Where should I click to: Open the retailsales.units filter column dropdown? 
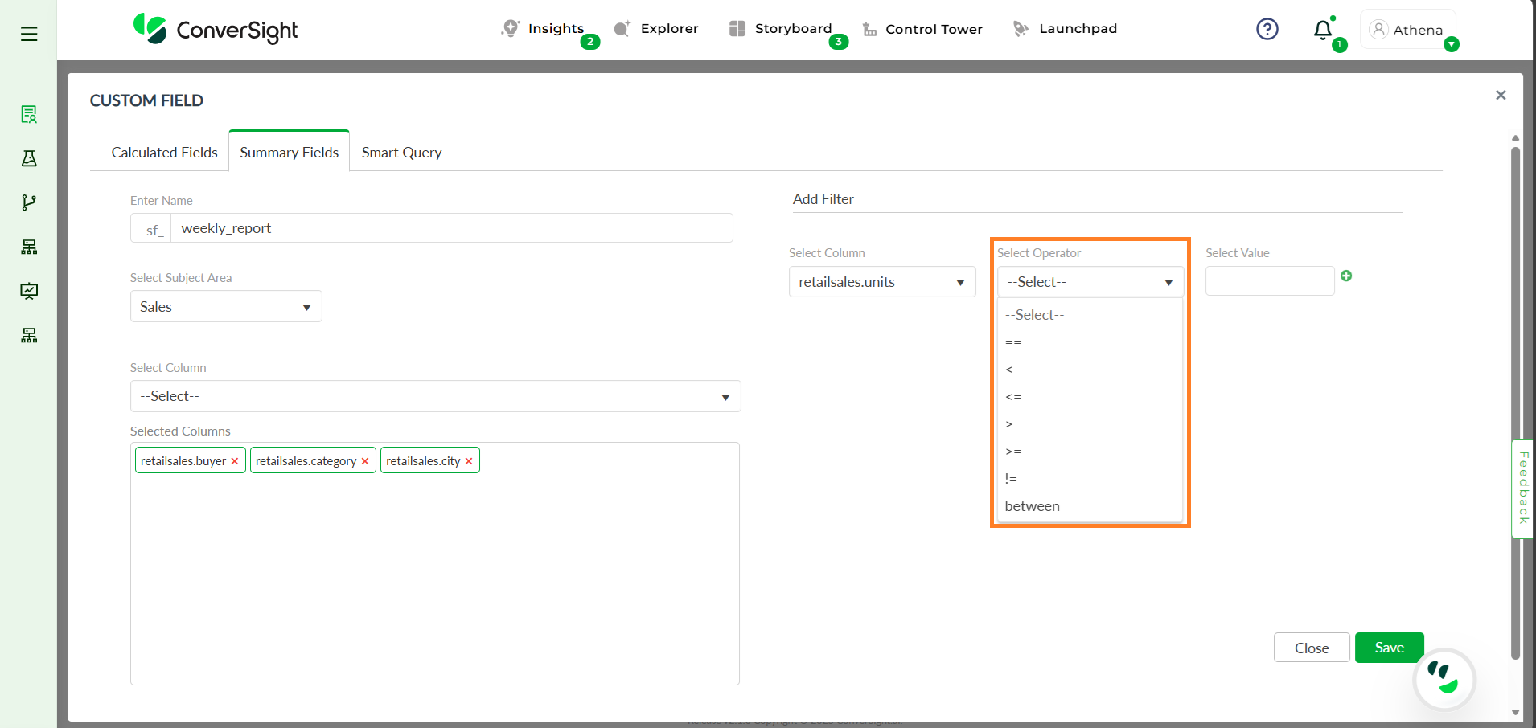tap(881, 282)
